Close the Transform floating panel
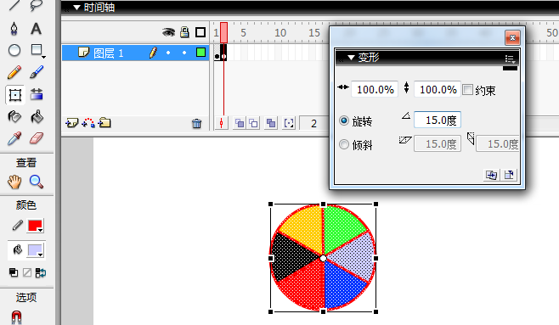Screen dimensions: 559x325 512,37
